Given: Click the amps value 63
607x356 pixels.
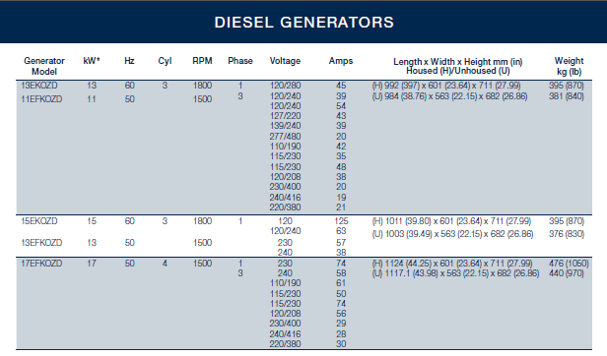Looking at the screenshot, I should point(341,231).
